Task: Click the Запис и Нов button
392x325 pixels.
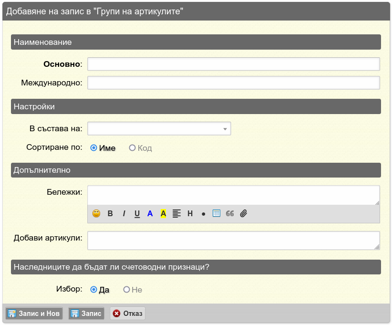Action: pos(34,313)
